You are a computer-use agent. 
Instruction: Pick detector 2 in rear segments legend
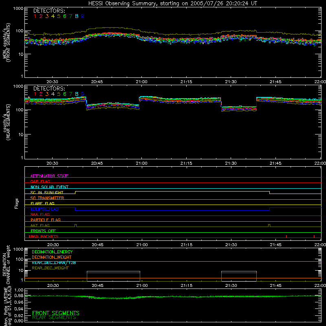coord(41,94)
